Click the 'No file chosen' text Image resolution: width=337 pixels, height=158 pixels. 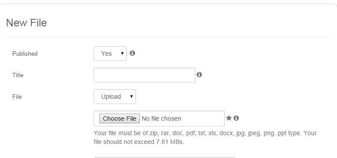[x=161, y=118]
